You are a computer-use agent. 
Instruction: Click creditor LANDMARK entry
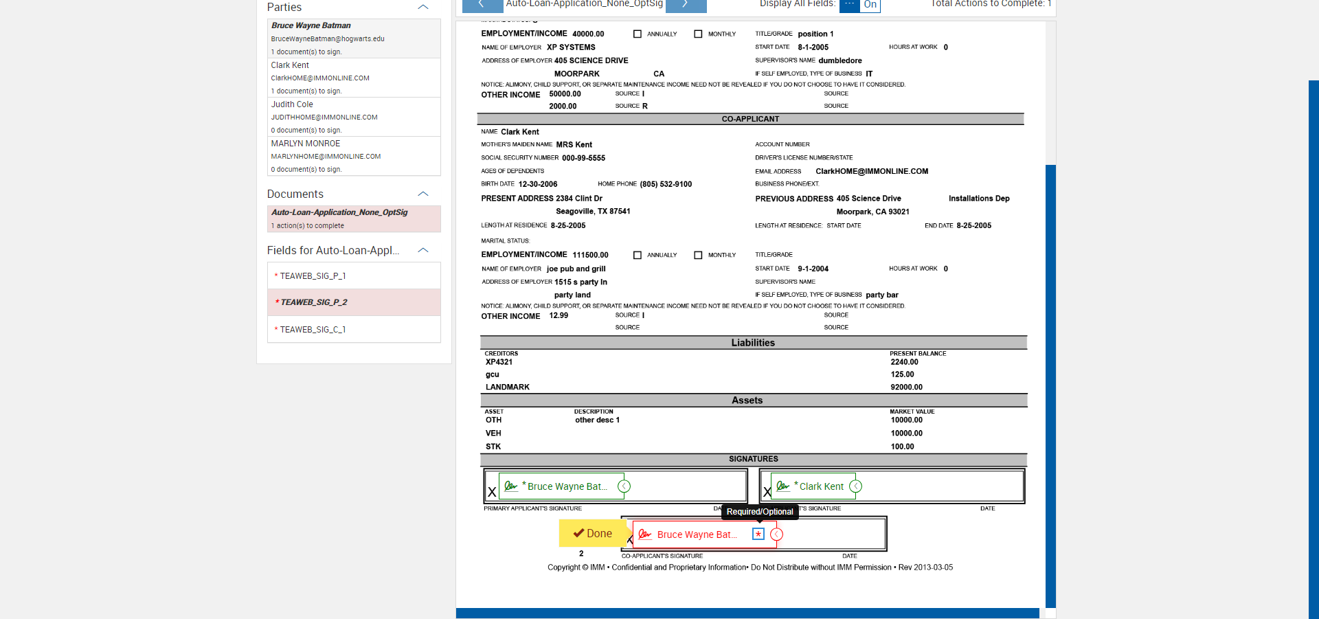508,387
